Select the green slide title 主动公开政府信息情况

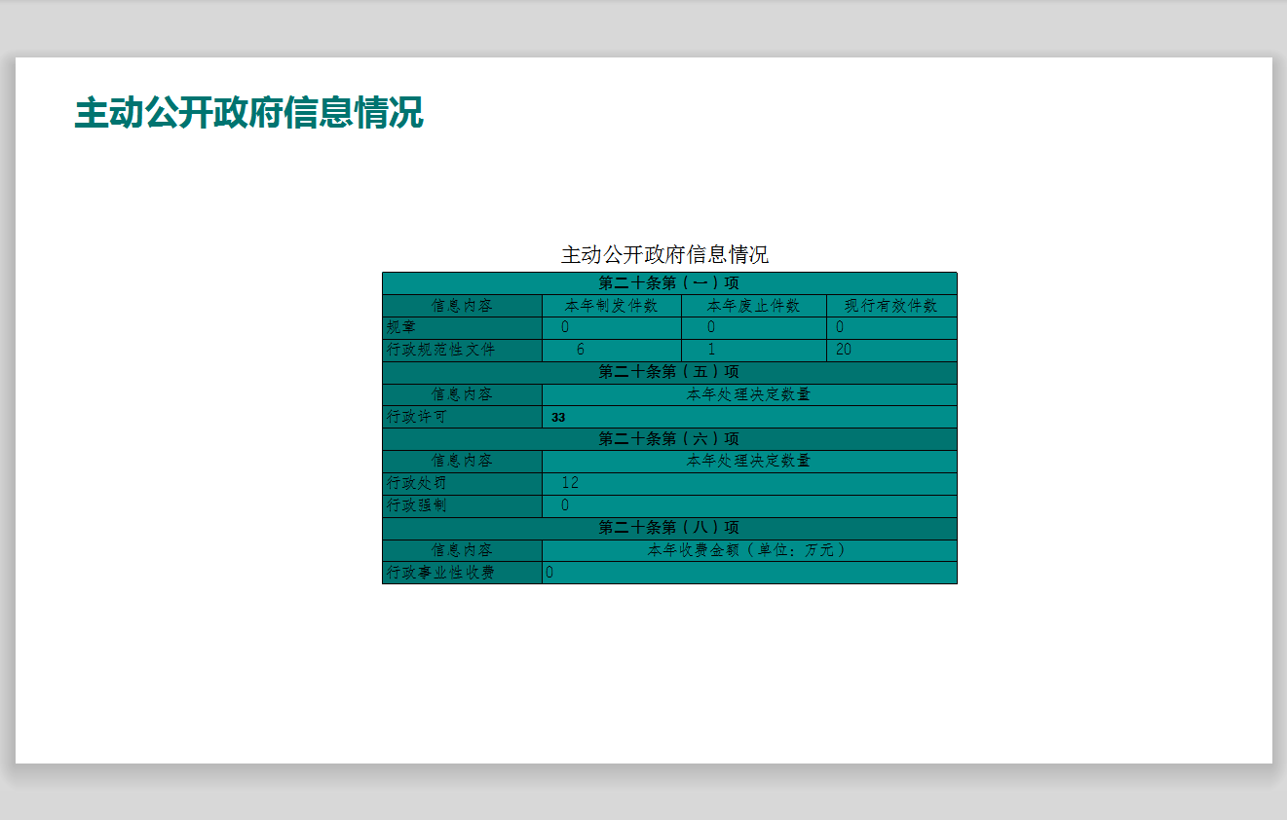click(249, 113)
